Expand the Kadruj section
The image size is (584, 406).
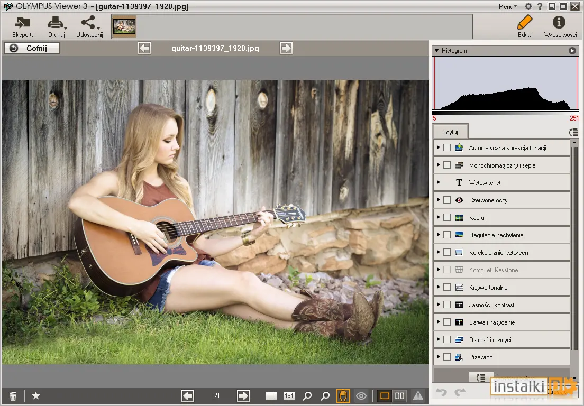point(439,217)
